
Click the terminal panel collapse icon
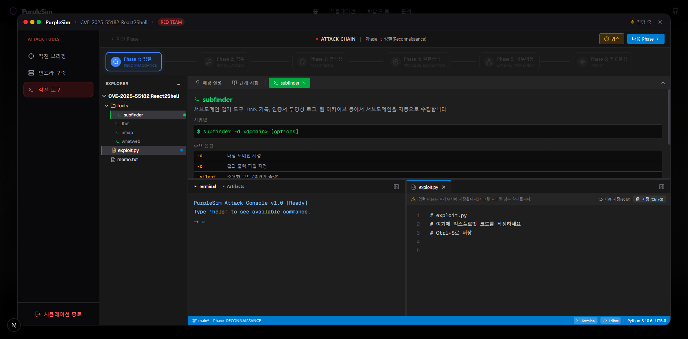pos(396,187)
